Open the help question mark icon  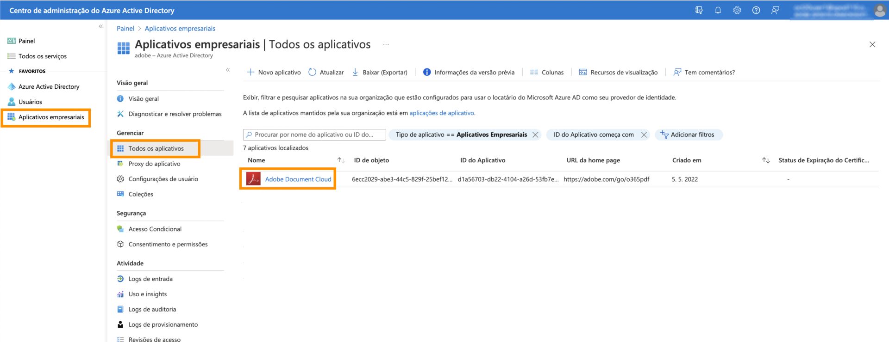(756, 10)
